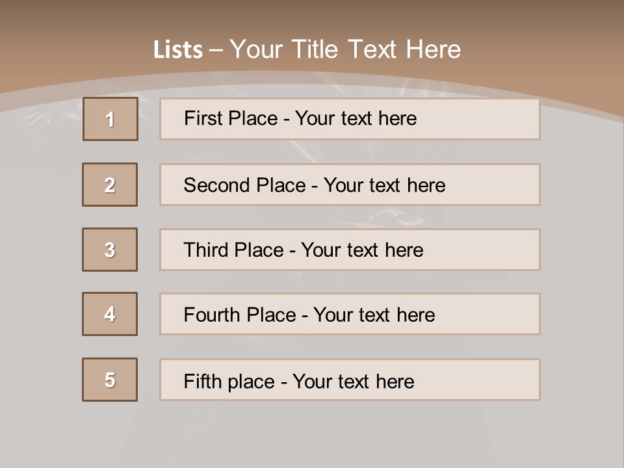Image resolution: width=624 pixels, height=468 pixels.
Task: Select "Your text here" in Fifth place row
Action: [353, 381]
